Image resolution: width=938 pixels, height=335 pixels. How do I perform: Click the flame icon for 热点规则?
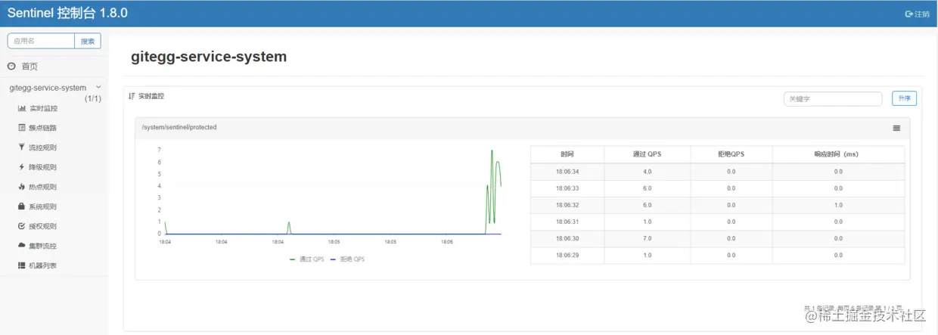coord(21,187)
